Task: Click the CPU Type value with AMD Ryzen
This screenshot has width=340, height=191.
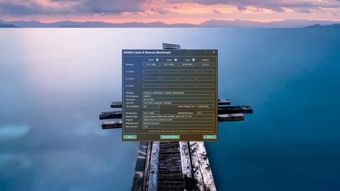Action: [178, 93]
